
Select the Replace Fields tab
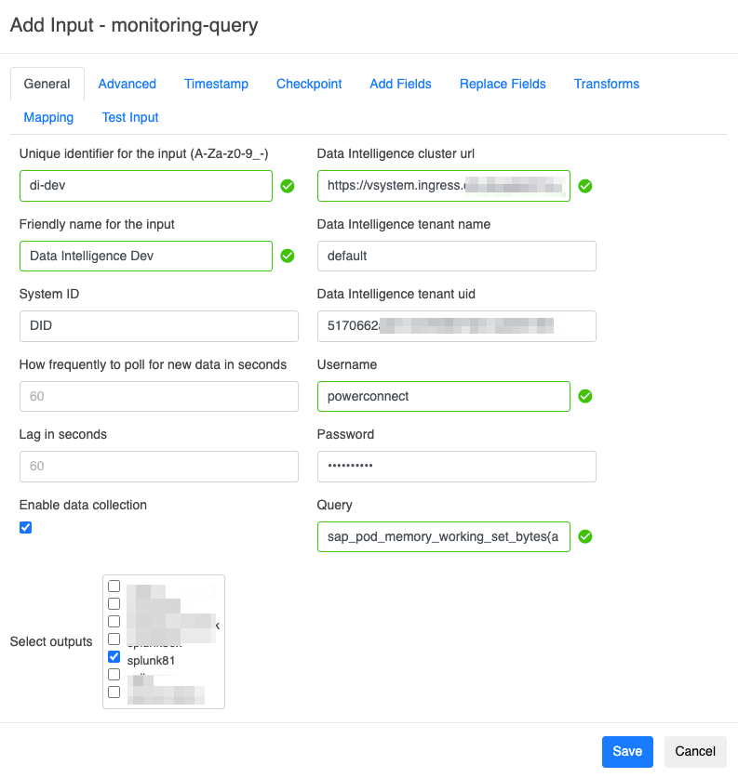503,84
